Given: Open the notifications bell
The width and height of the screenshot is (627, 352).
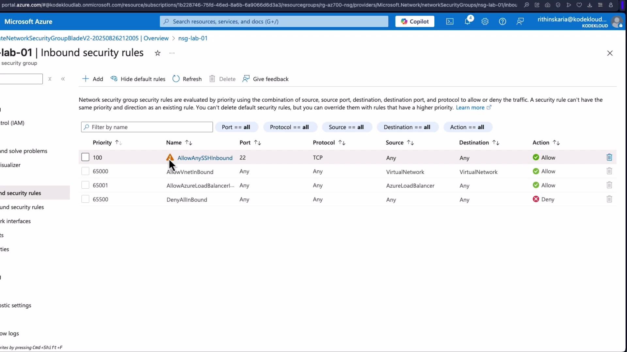Looking at the screenshot, I should tap(468, 21).
